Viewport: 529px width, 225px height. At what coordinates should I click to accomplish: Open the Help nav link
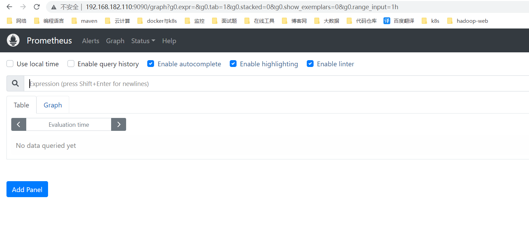[x=169, y=41]
